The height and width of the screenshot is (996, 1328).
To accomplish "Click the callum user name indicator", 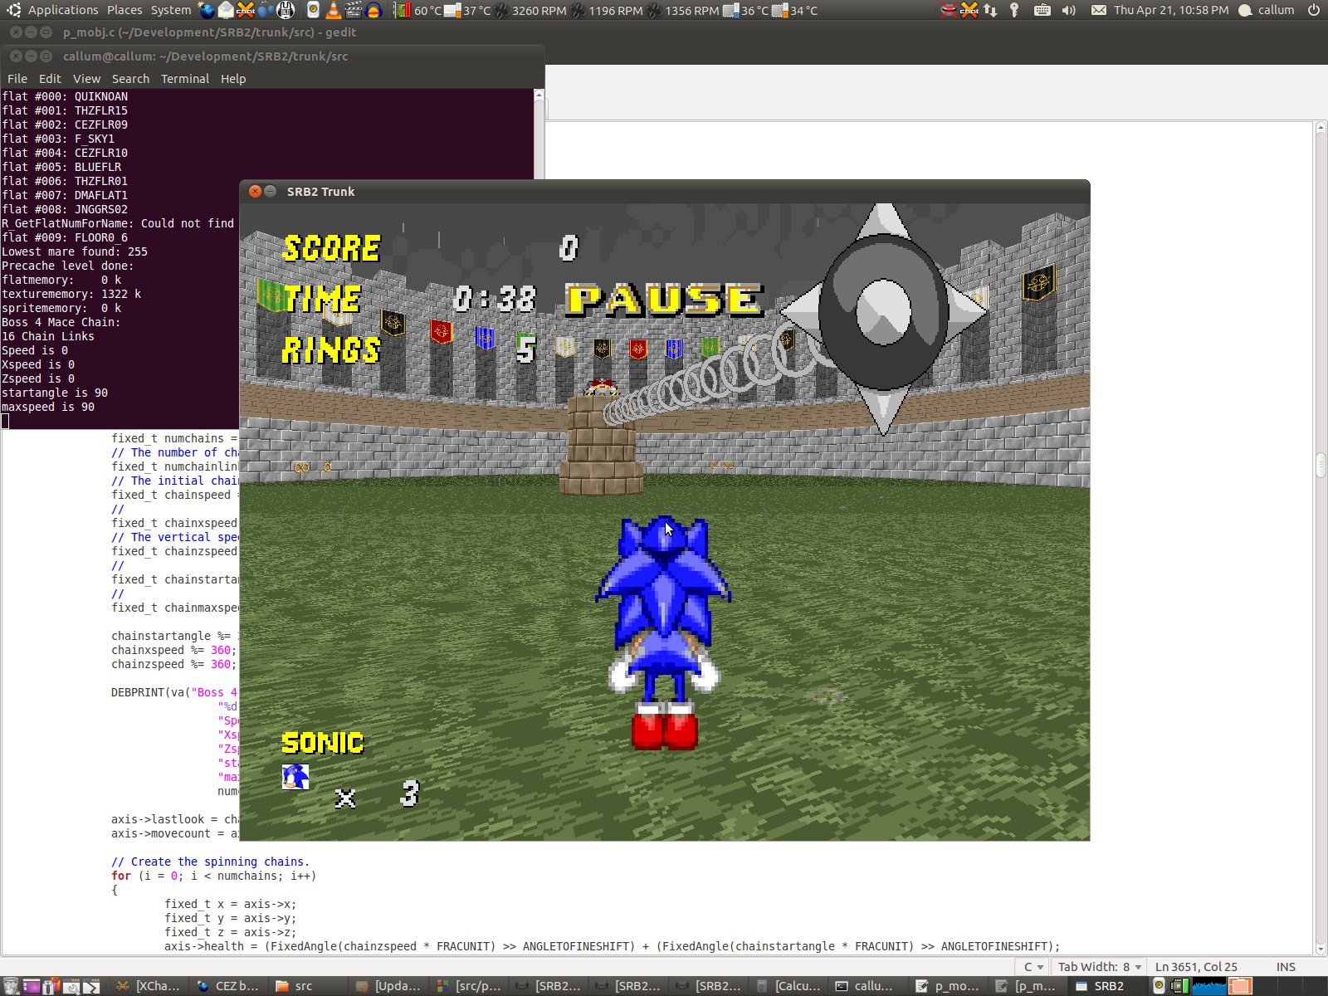I will coord(1275,10).
